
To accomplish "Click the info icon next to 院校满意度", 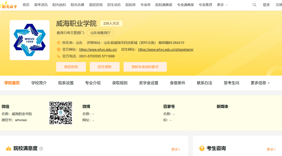I will pos(41,149).
